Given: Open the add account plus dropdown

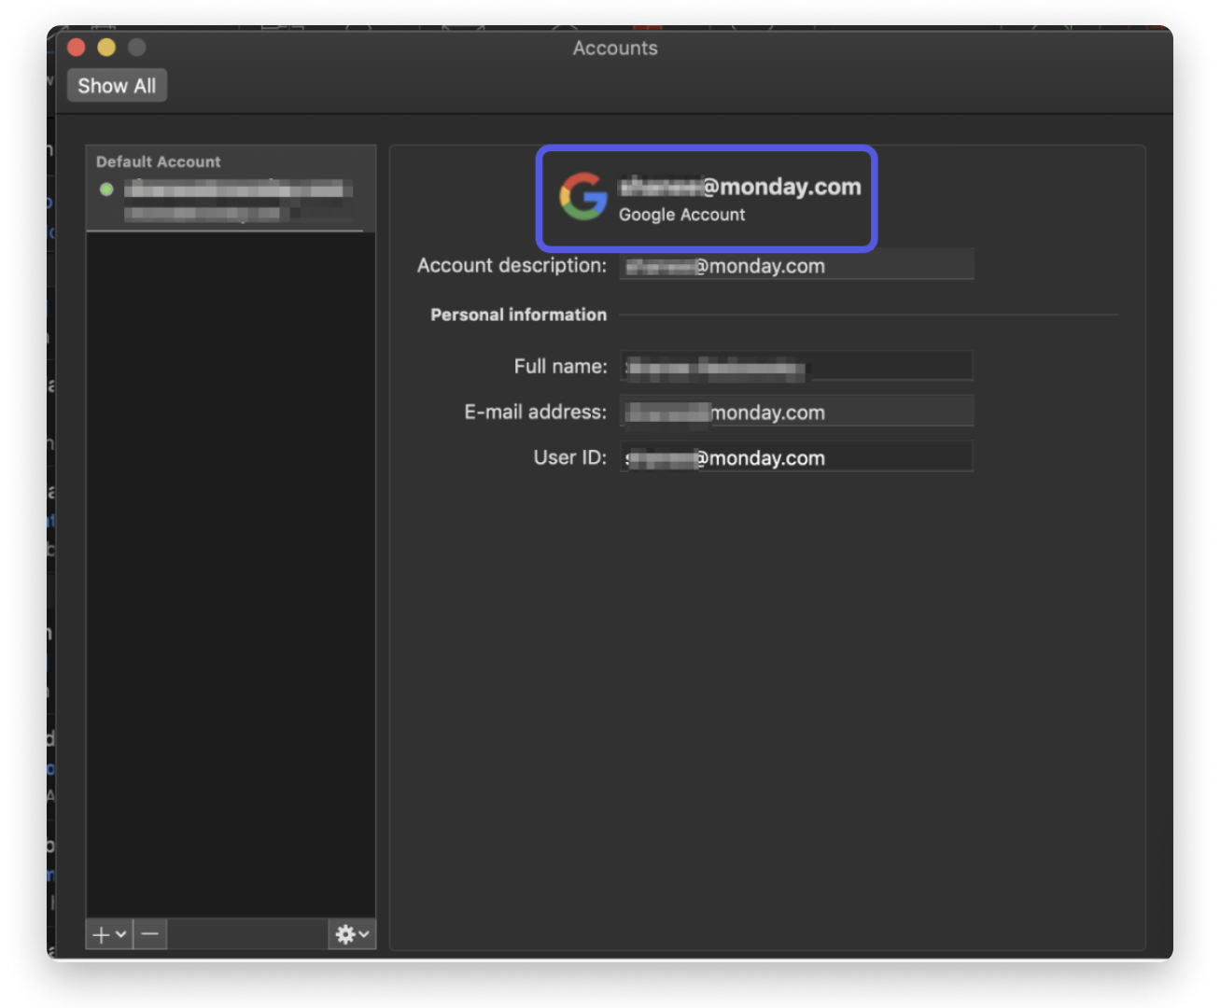Looking at the screenshot, I should coord(109,934).
